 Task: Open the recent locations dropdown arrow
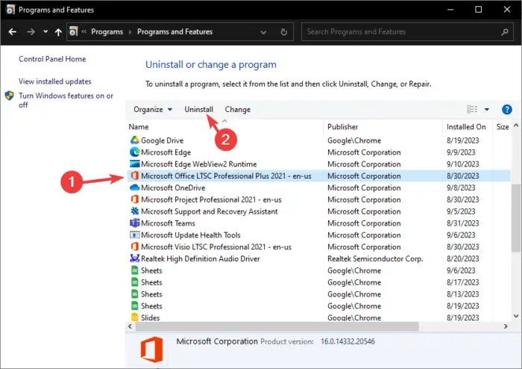(44, 32)
